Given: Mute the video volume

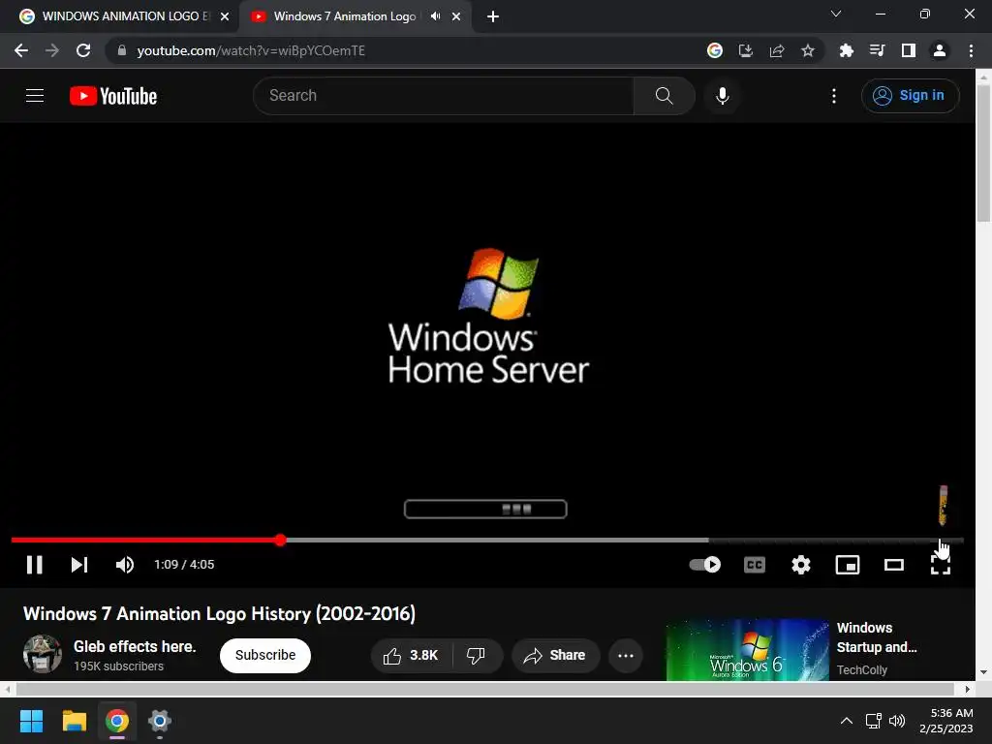Looking at the screenshot, I should coord(125,565).
